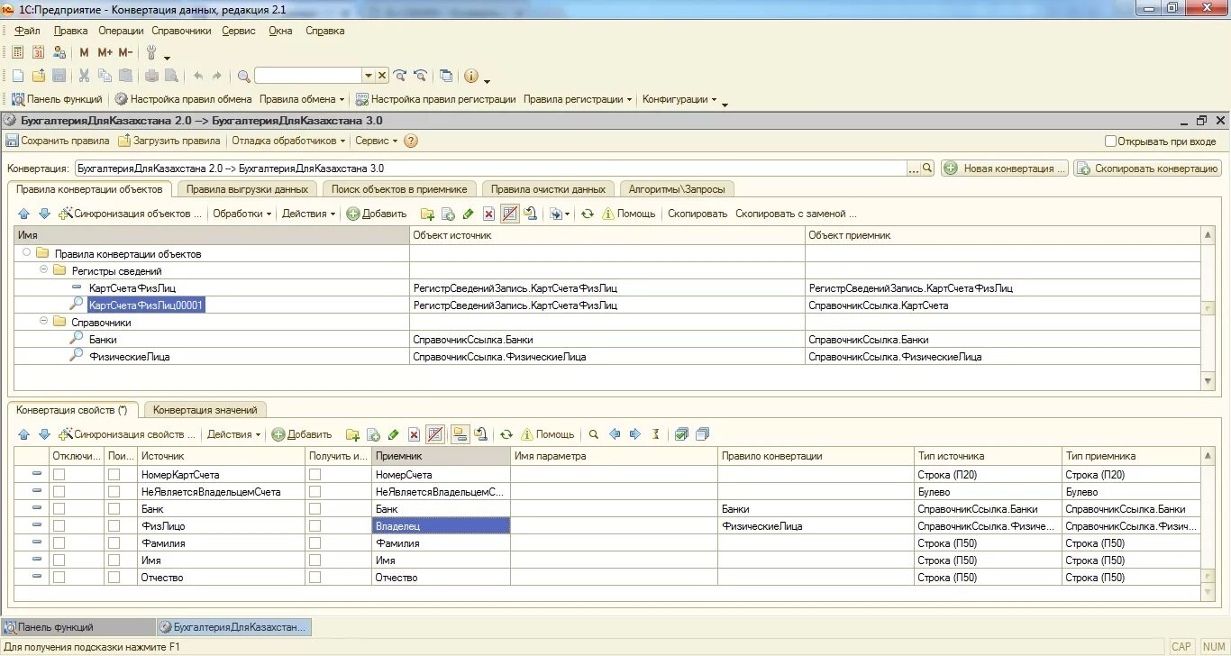The image size is (1231, 656).
Task: Select the 'ФизическиеЛица' object rule row
Action: (x=608, y=357)
